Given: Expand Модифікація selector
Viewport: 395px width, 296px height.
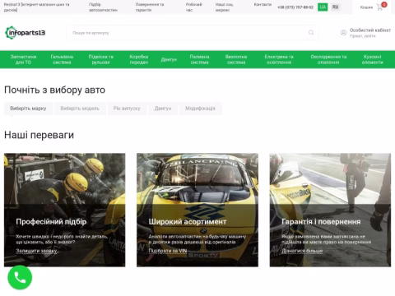Looking at the screenshot, I should click(200, 109).
